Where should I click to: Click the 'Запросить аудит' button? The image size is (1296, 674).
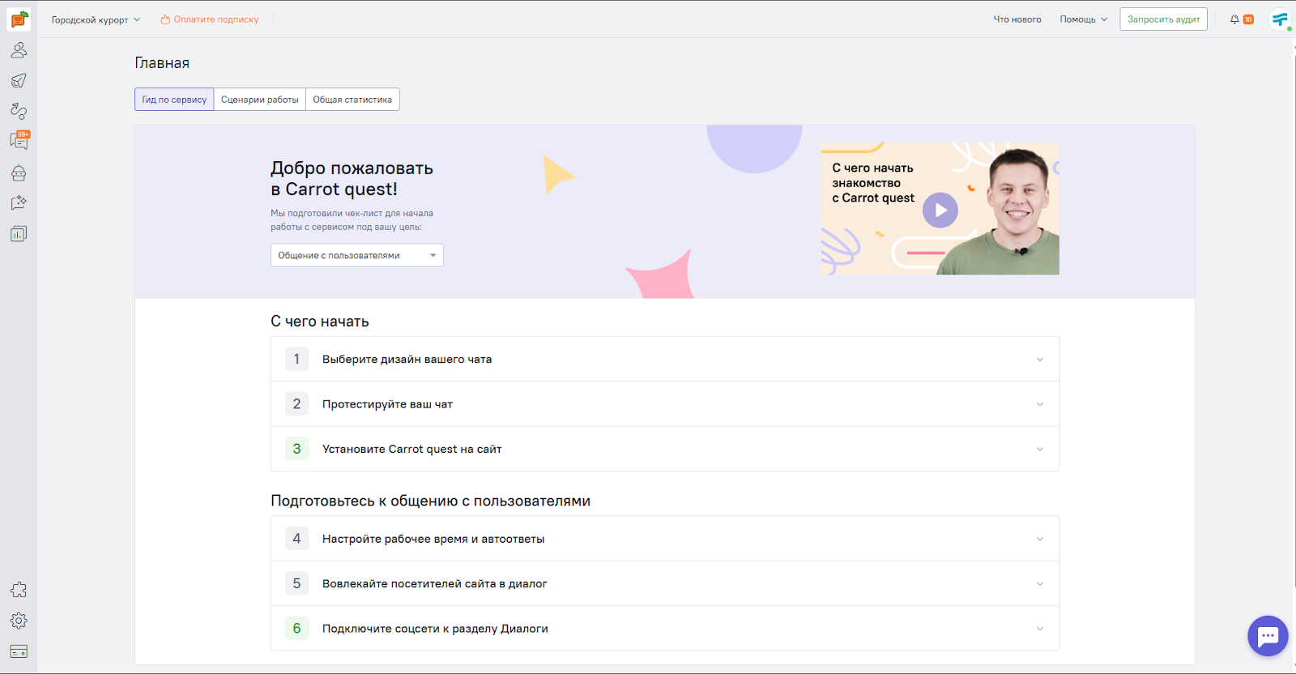point(1163,19)
